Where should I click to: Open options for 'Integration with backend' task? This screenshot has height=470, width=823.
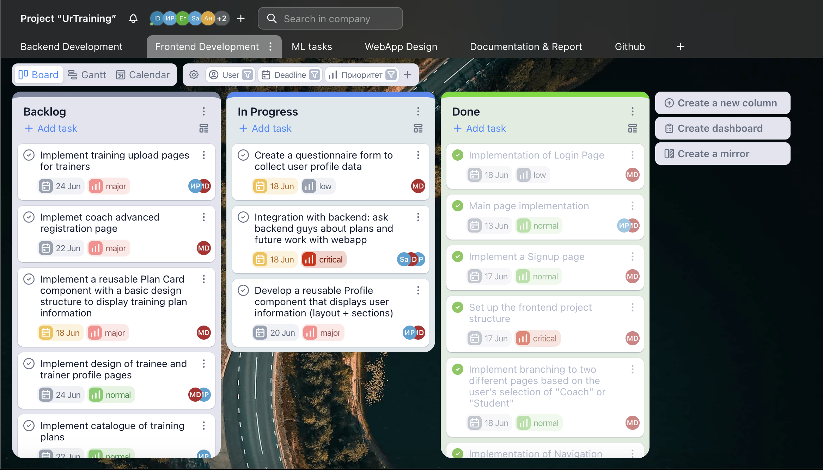(418, 217)
